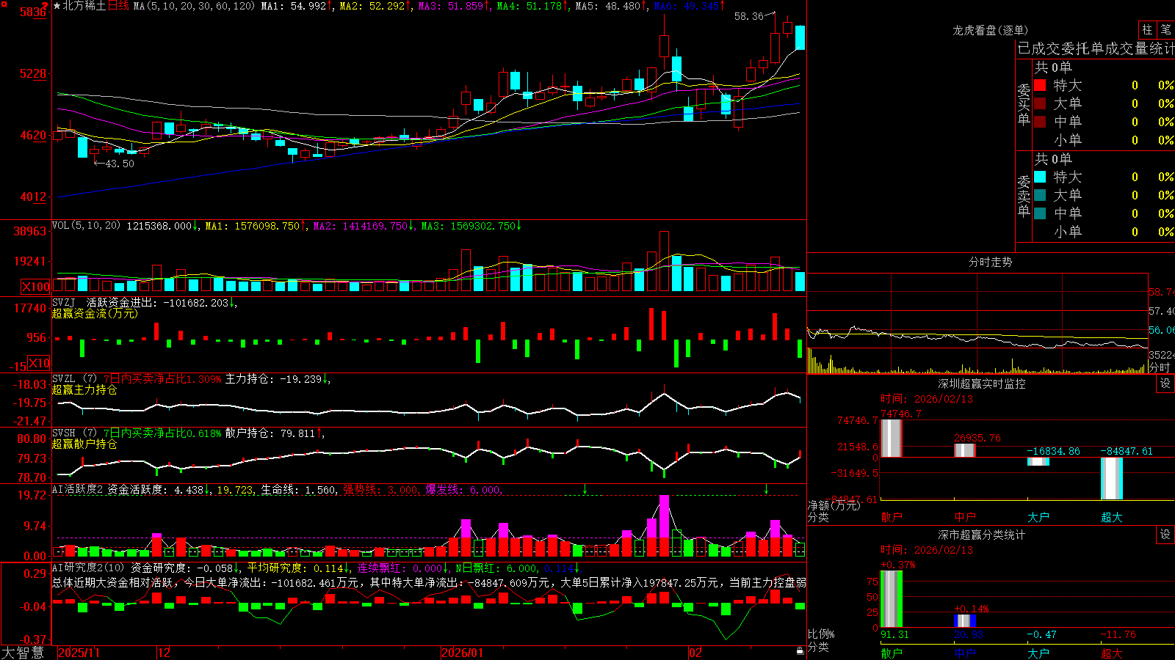This screenshot has height=660, width=1175.
Task: Switch 龙虎看盘 view to 笔 mode
Action: [x=1165, y=29]
